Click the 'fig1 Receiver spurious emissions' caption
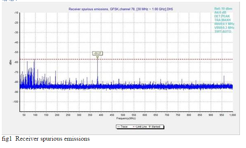This screenshot has width=246, height=148. click(46, 139)
